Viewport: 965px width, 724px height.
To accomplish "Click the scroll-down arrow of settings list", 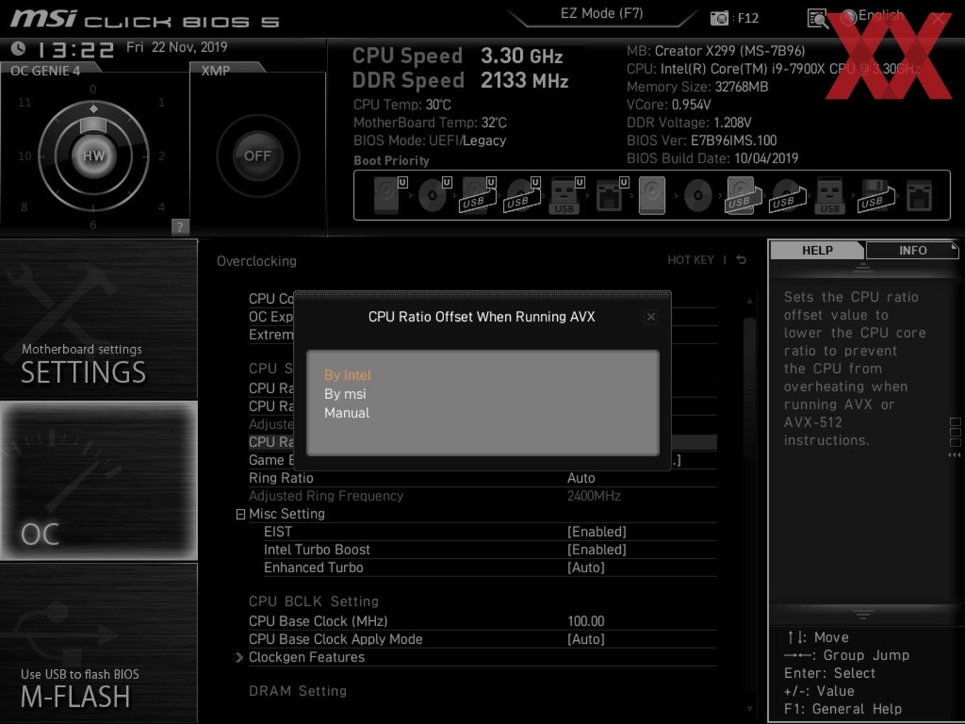I will 749,708.
